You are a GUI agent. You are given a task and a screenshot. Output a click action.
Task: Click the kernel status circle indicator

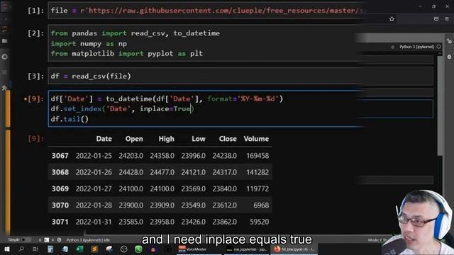click(x=438, y=47)
